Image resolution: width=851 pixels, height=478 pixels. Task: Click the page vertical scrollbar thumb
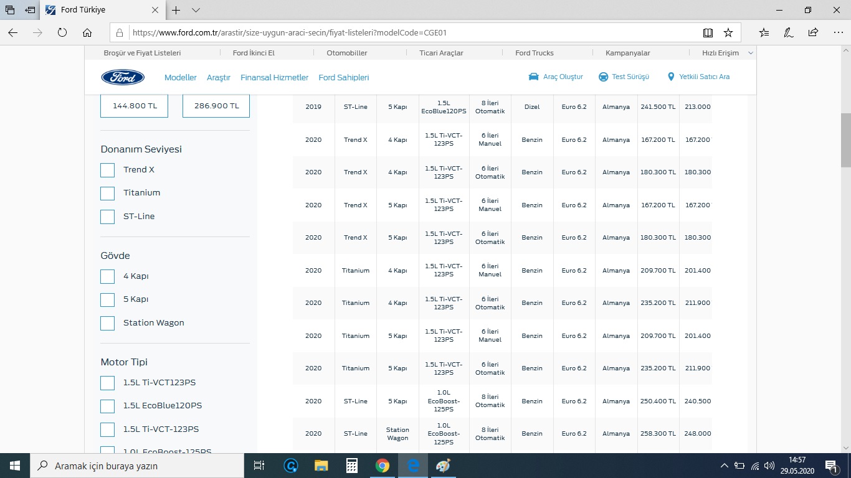(845, 140)
